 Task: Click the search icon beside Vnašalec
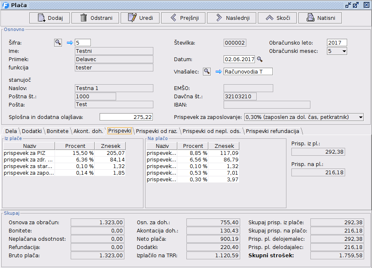(x=207, y=72)
